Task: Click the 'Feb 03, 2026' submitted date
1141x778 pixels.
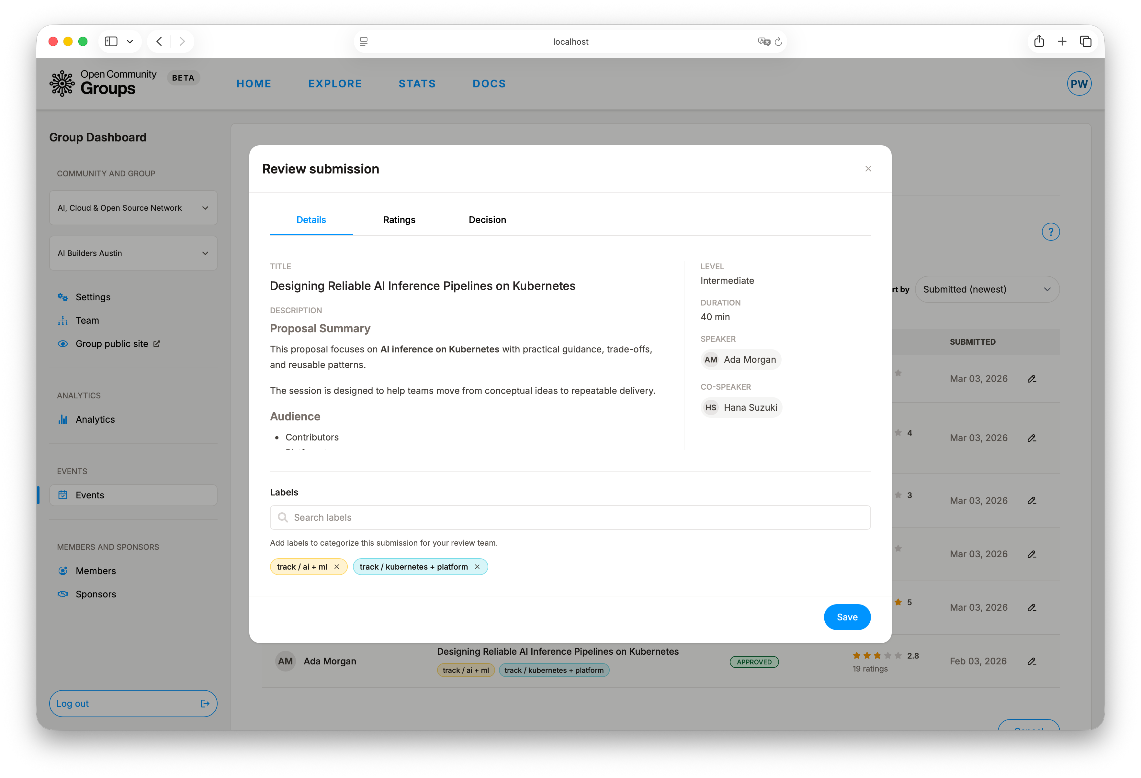Action: 978,662
